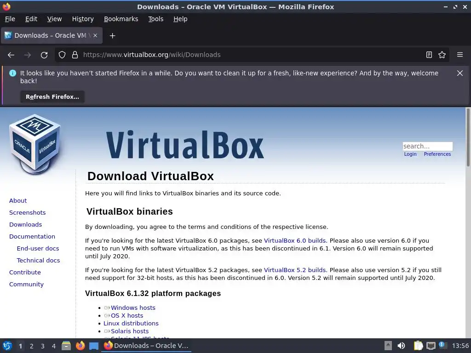Open Screenshots sidebar link
The width and height of the screenshot is (471, 353).
[27, 212]
